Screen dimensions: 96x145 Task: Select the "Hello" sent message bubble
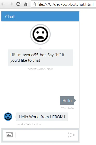point(68,100)
